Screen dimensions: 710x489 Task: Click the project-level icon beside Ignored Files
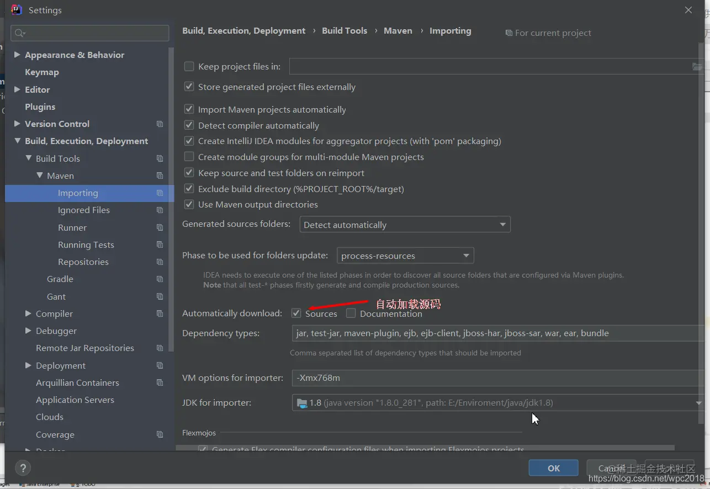(160, 210)
